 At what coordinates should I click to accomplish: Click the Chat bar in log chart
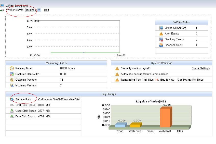(121, 125)
